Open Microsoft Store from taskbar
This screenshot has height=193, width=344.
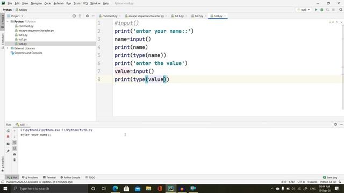click(126, 188)
